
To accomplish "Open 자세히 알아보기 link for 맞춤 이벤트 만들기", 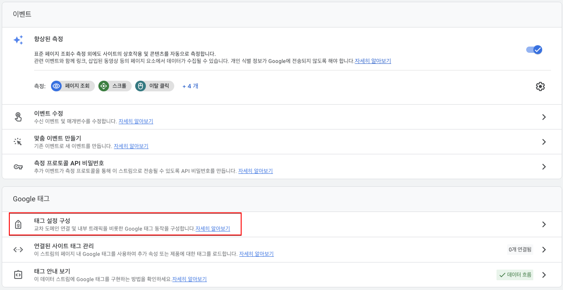I will 131,146.
